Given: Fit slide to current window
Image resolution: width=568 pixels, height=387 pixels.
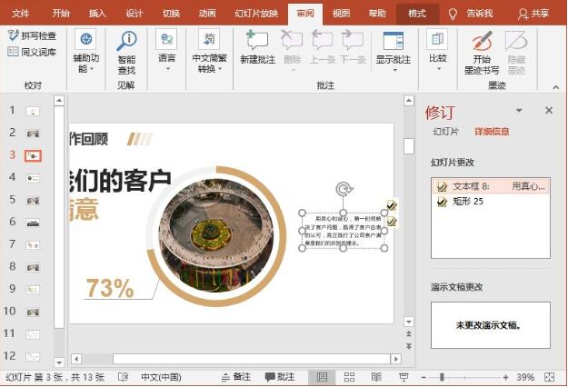Looking at the screenshot, I should (550, 377).
